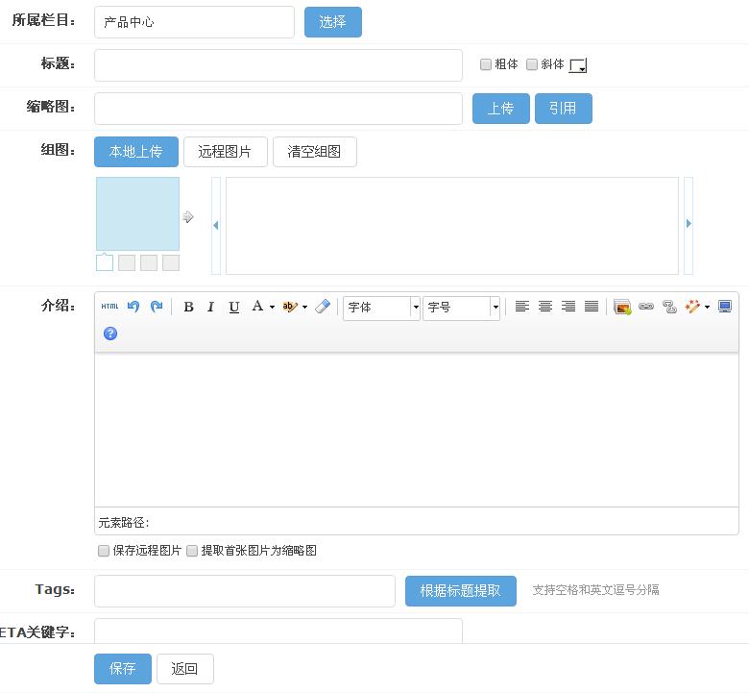Click the 保存 save button
Screen dimensions: 749x693
coord(123,669)
